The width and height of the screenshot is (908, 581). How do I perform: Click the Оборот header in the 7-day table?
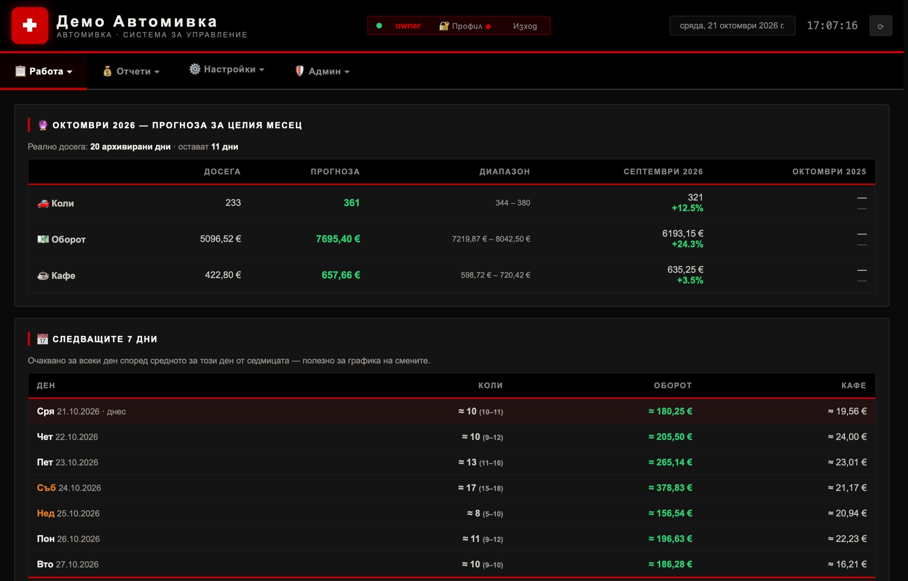pos(672,385)
